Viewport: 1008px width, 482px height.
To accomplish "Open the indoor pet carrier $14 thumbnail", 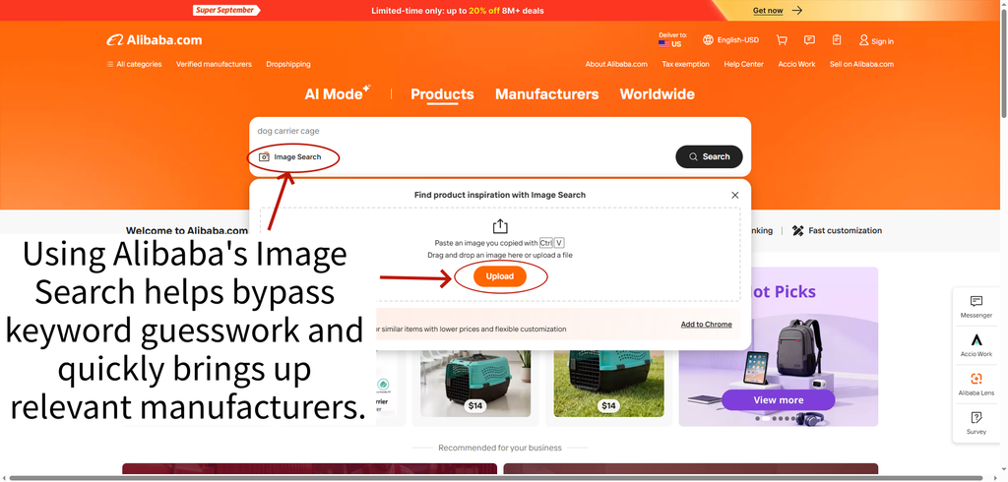I will pos(475,383).
